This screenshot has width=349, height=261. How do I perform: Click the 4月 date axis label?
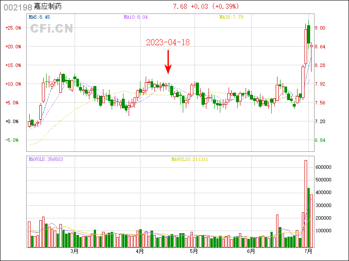[140, 251]
